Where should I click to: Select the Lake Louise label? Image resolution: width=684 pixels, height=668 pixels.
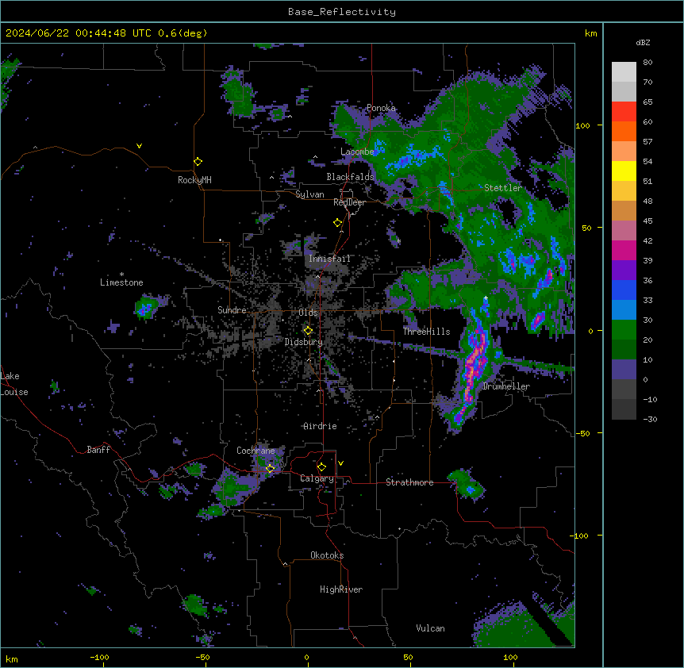pyautogui.click(x=14, y=384)
